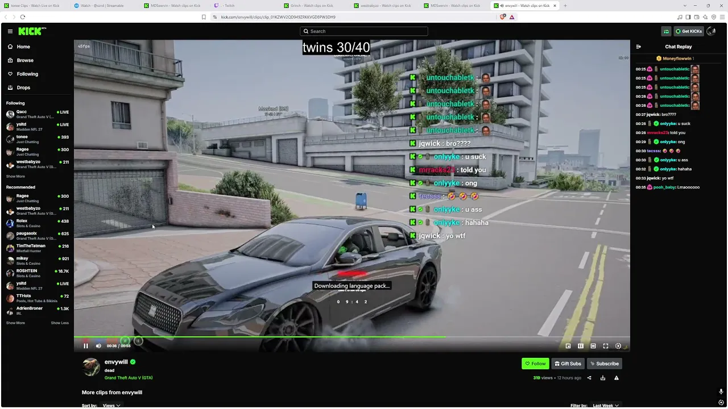The height and width of the screenshot is (409, 728).
Task: Open browser tab search dropdown
Action: click(685, 6)
